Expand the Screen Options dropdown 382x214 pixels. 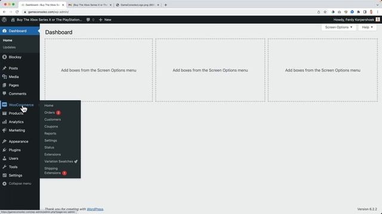click(338, 27)
